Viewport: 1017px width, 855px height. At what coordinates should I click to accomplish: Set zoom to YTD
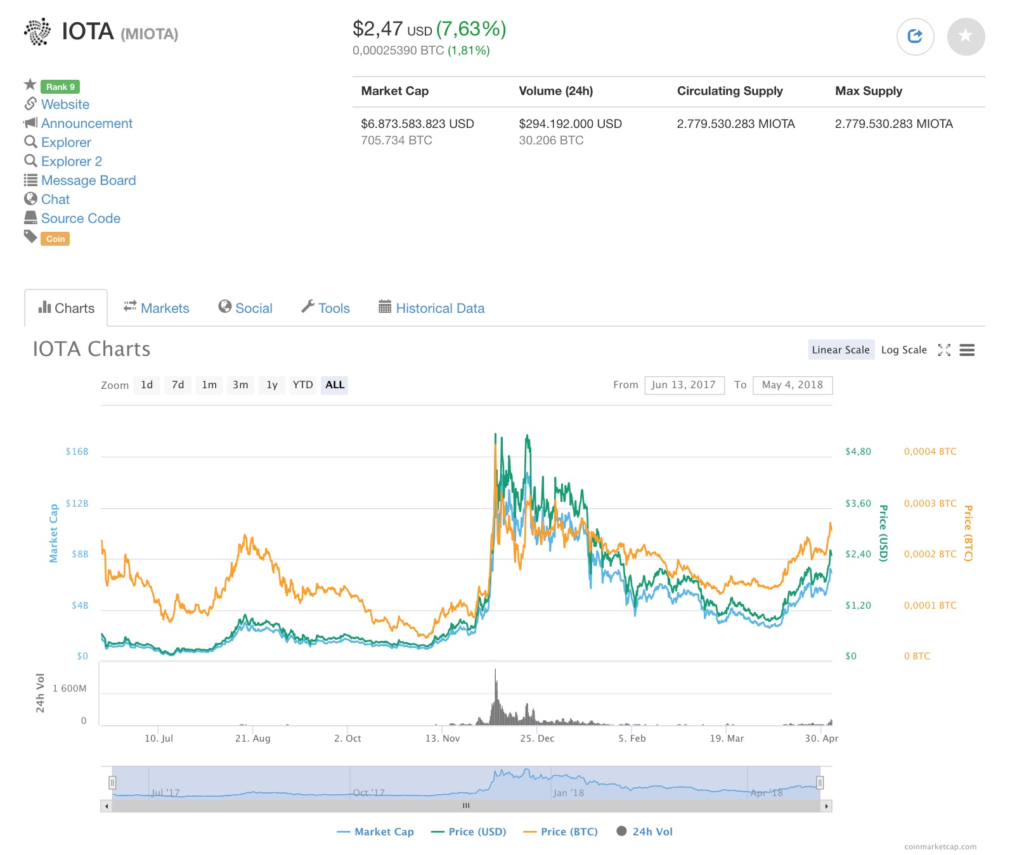(x=302, y=385)
